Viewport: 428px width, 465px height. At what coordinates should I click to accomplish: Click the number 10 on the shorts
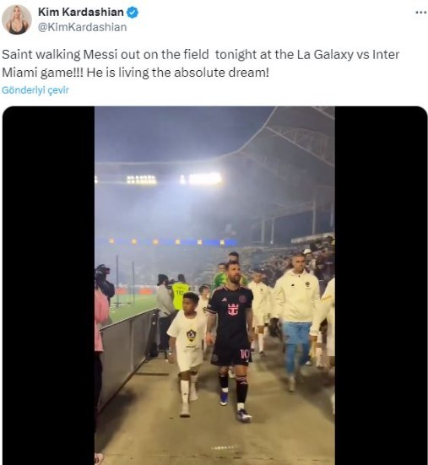point(245,354)
